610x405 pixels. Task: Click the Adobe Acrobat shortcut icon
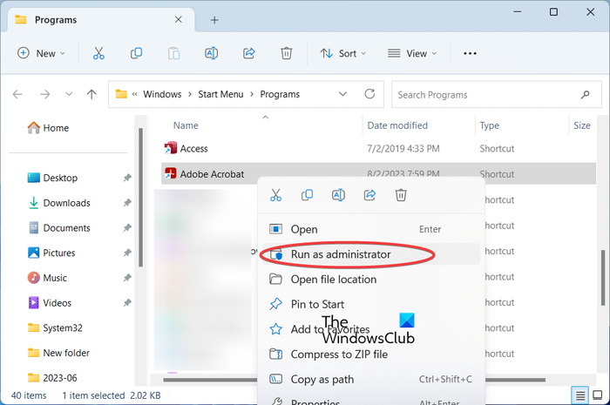(x=171, y=173)
